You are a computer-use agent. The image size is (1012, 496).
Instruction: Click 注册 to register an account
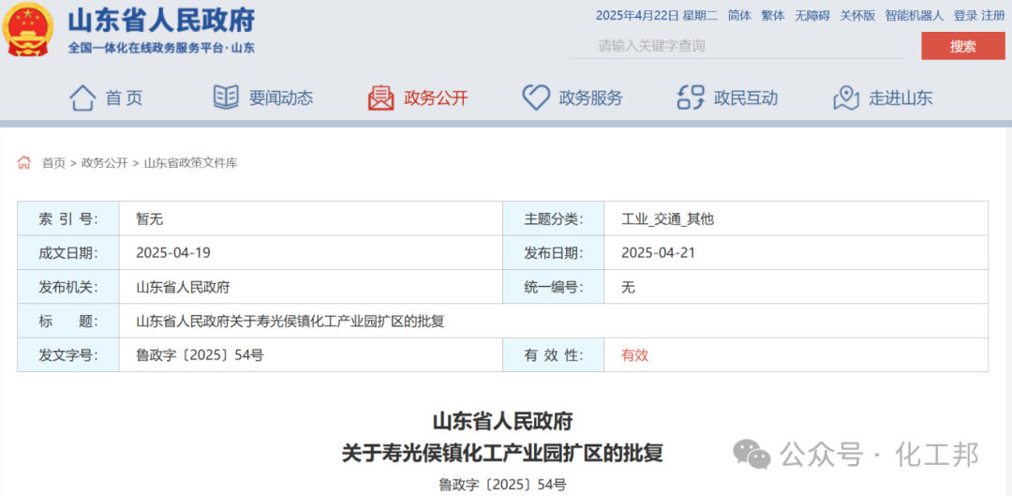pyautogui.click(x=993, y=15)
